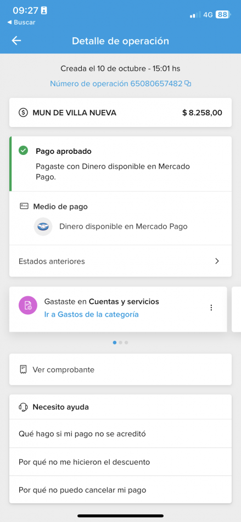Select Qué hago si mi pago no se acreditó
The height and width of the screenshot is (522, 241).
tap(120, 434)
